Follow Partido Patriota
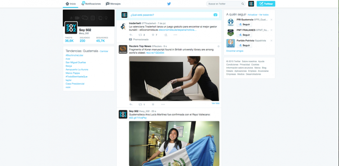The width and height of the screenshot is (339, 166). tap(245, 45)
